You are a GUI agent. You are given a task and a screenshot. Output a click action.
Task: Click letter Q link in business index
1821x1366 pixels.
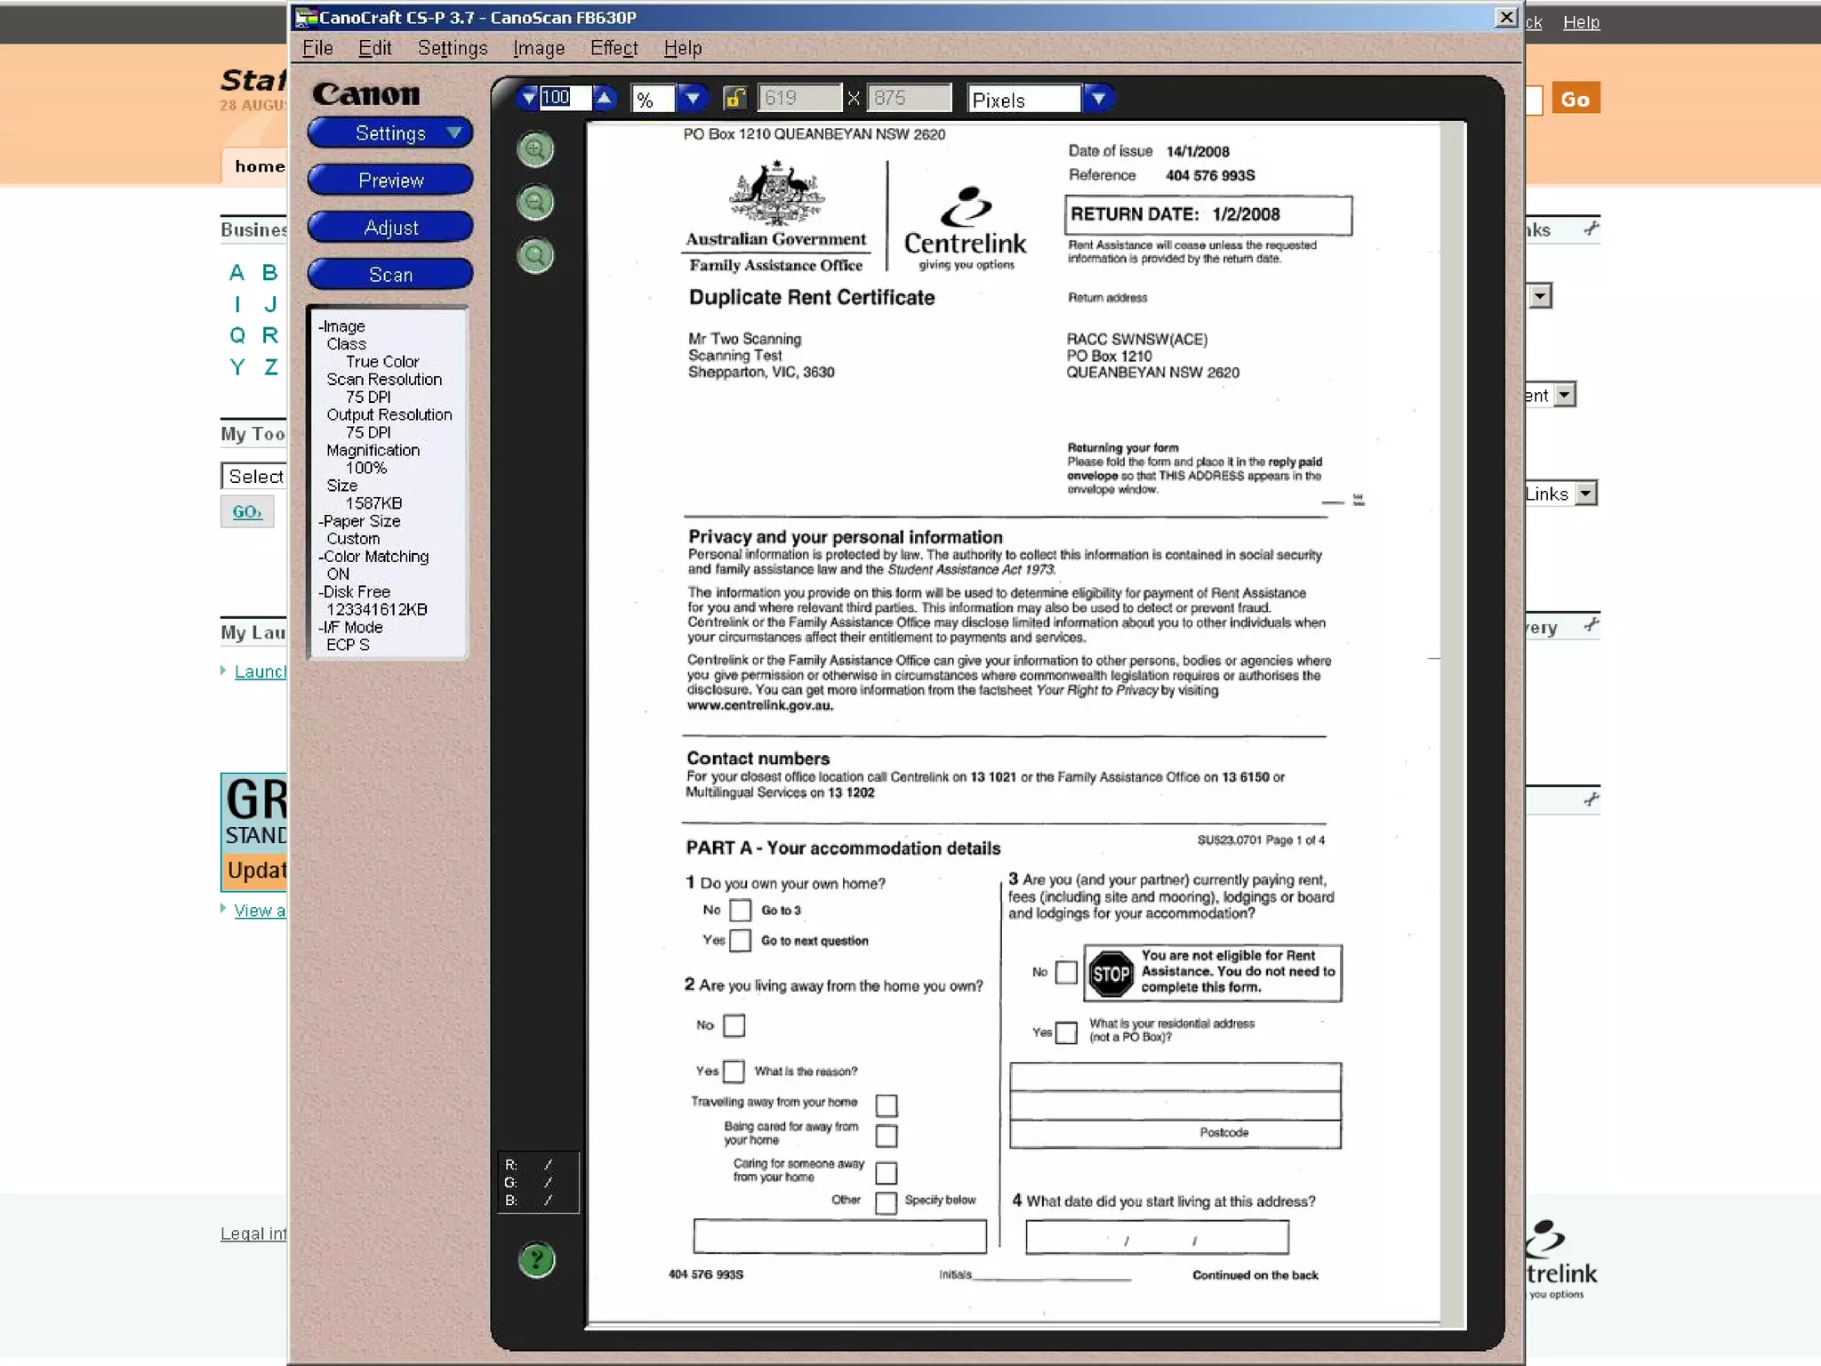(237, 335)
